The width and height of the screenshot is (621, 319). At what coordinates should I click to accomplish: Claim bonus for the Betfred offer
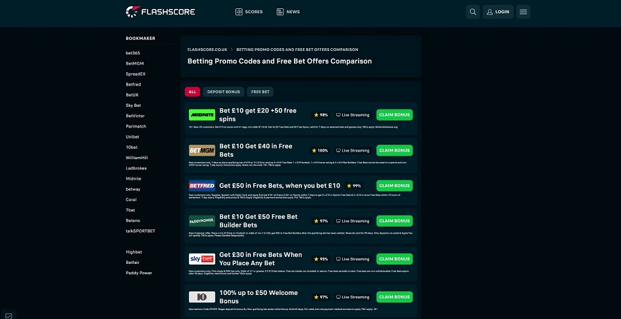[395, 186]
